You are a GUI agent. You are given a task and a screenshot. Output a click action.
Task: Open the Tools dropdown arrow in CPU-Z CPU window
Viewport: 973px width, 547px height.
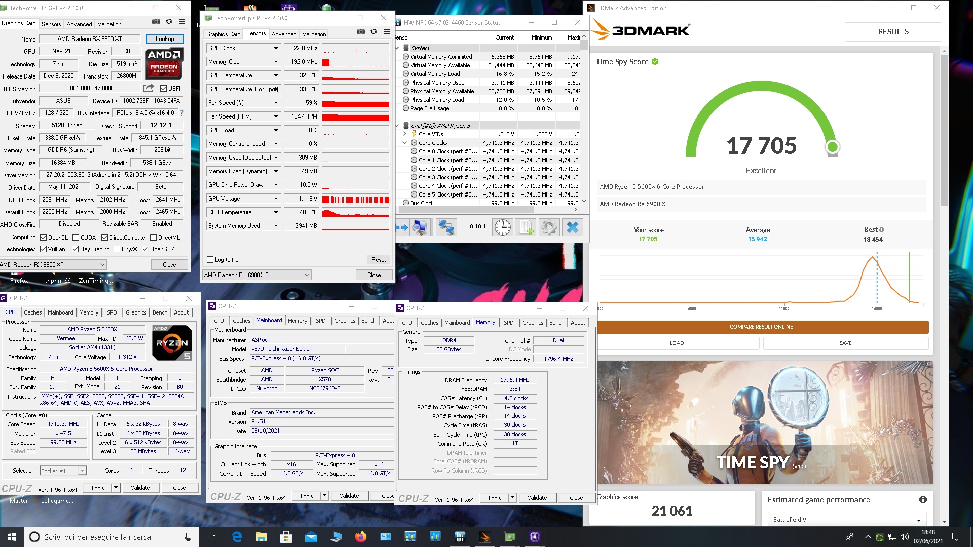coord(116,488)
